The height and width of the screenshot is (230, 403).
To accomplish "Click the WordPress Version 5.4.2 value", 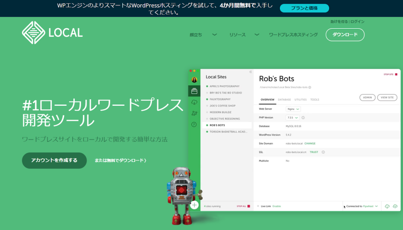I will (288, 135).
